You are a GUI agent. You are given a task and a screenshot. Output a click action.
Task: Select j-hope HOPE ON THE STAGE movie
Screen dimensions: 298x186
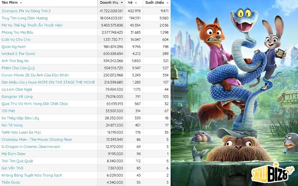pyautogui.click(x=48, y=82)
